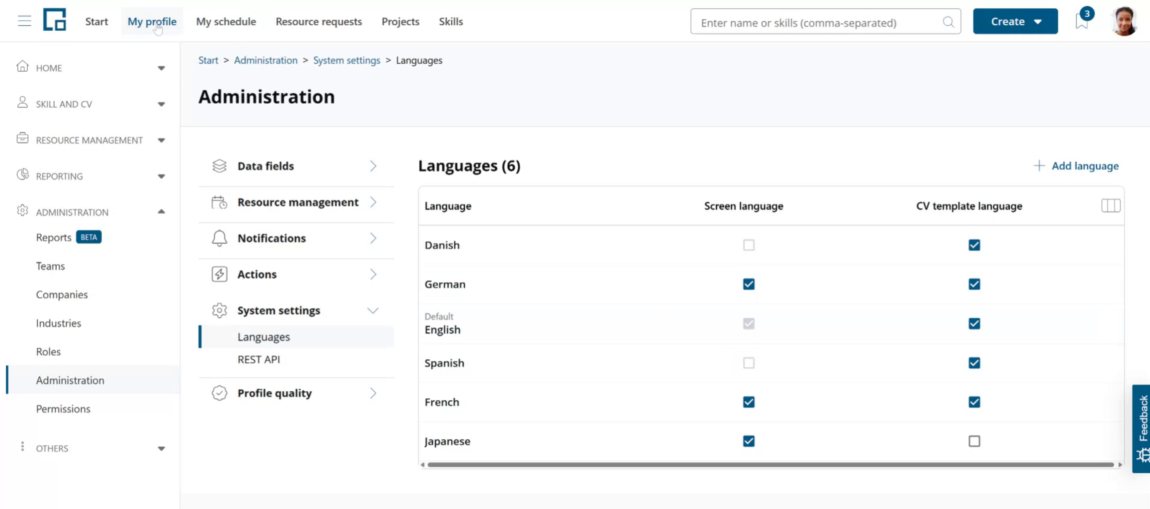
Task: Uncheck German screen language checkbox
Action: 749,284
